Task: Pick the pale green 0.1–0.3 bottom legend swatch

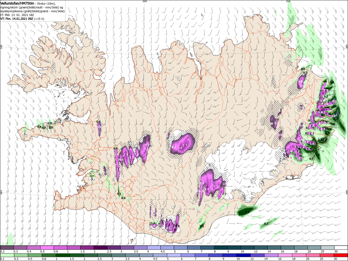Action: pyautogui.click(x=7, y=255)
